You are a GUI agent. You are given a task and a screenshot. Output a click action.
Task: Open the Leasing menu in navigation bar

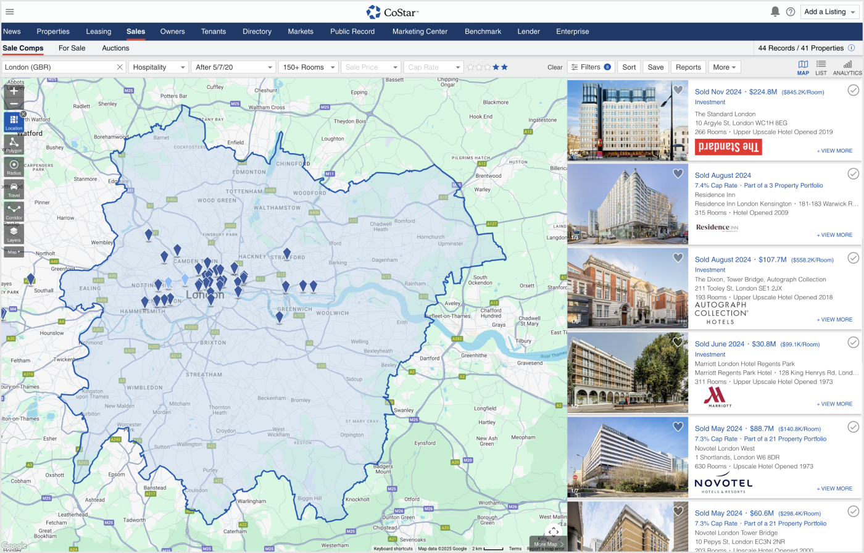[99, 31]
